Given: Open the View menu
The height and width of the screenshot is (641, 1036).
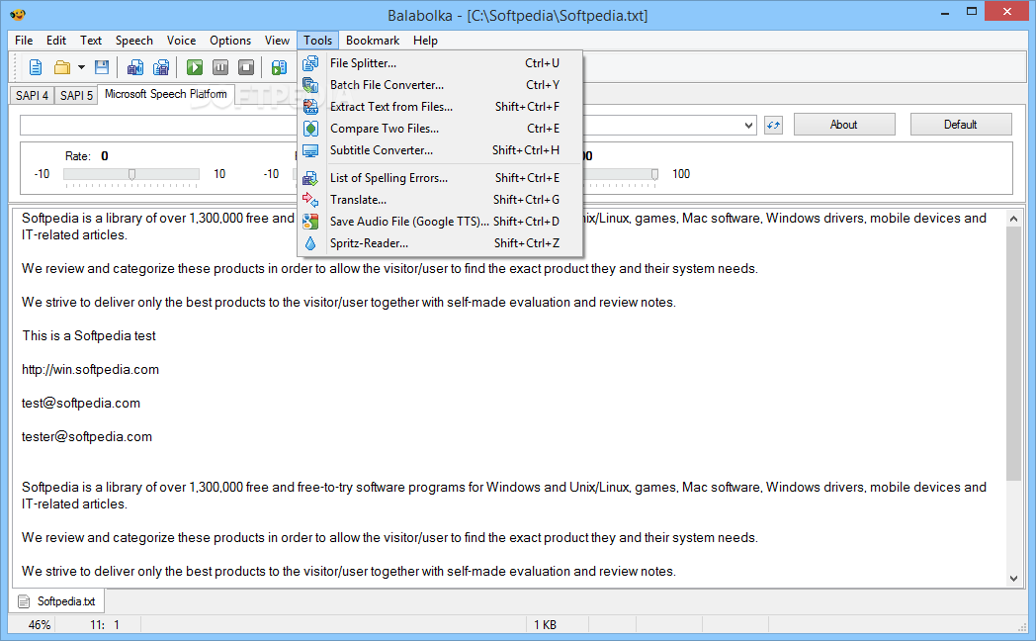Looking at the screenshot, I should coord(277,41).
